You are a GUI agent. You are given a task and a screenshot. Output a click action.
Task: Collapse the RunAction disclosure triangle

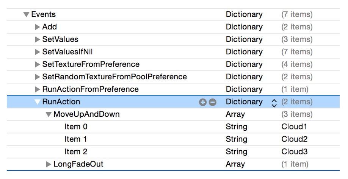37,102
